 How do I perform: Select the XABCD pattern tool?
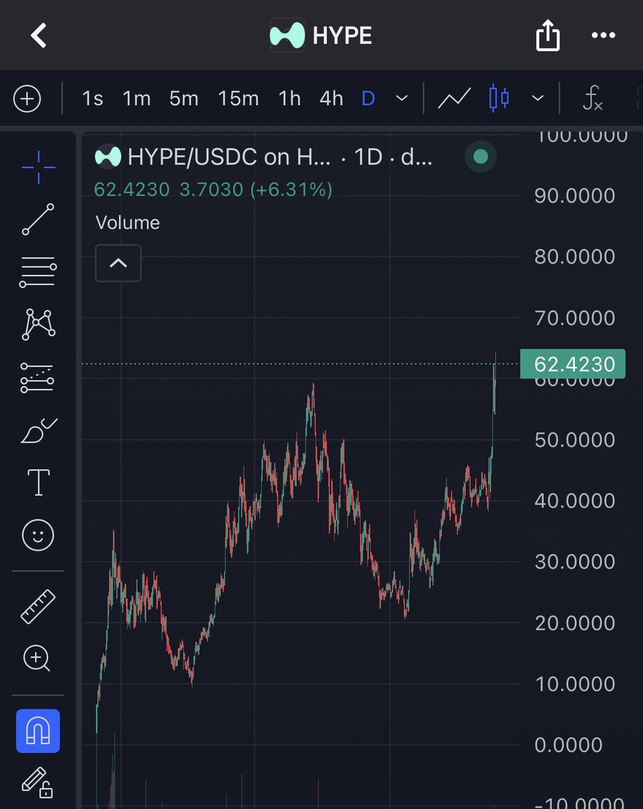click(x=38, y=324)
